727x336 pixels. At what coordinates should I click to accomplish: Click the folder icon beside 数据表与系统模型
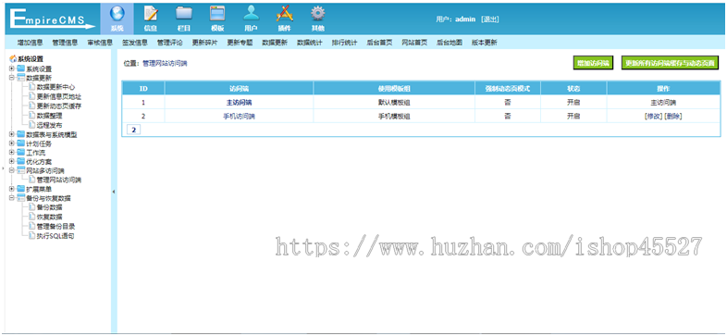point(21,134)
